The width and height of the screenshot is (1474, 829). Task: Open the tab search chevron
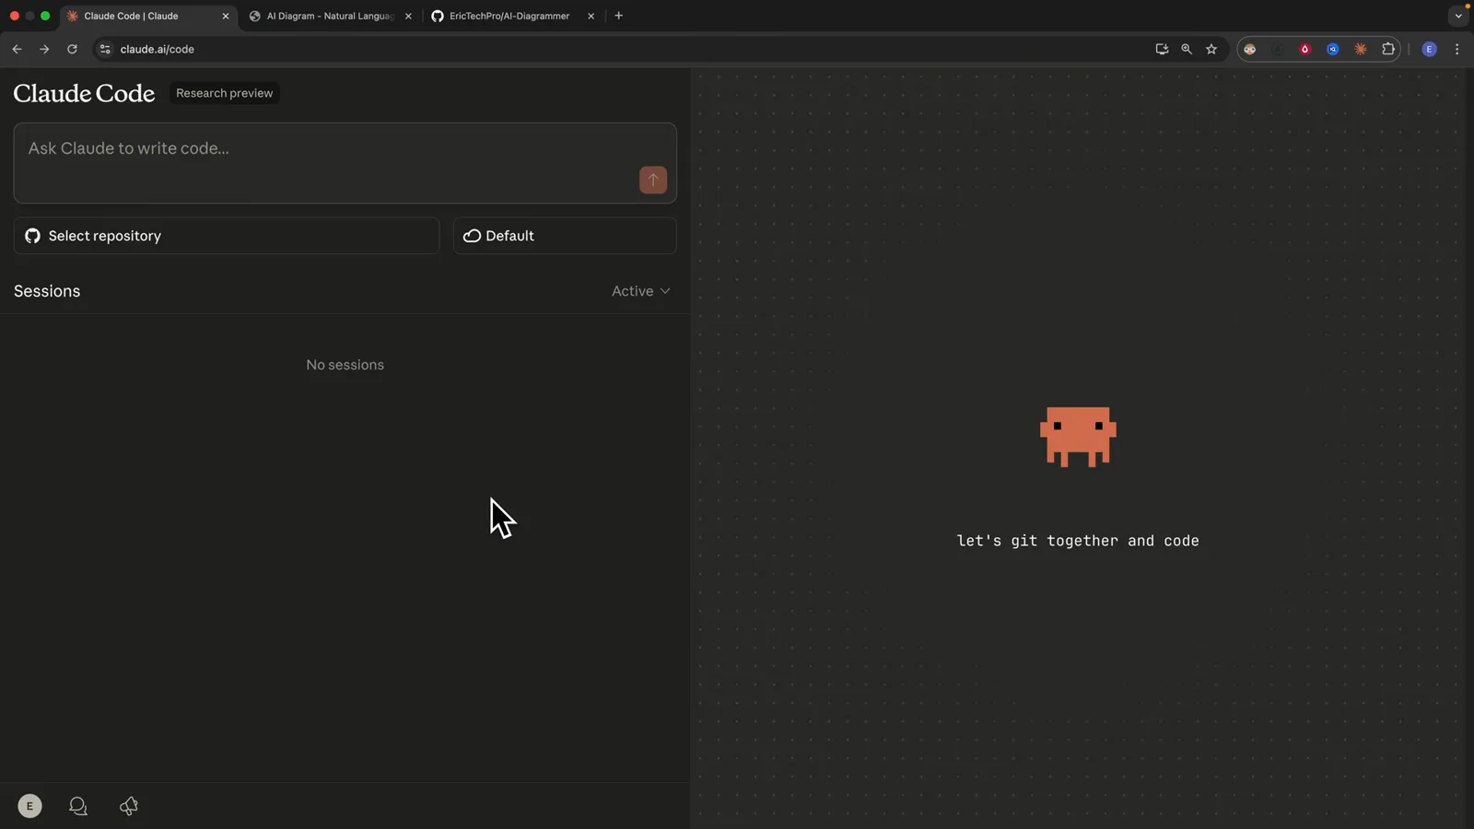1458,16
